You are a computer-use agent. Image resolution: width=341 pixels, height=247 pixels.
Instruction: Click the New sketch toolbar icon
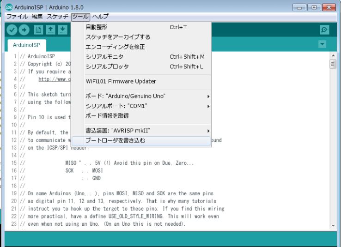click(x=39, y=30)
